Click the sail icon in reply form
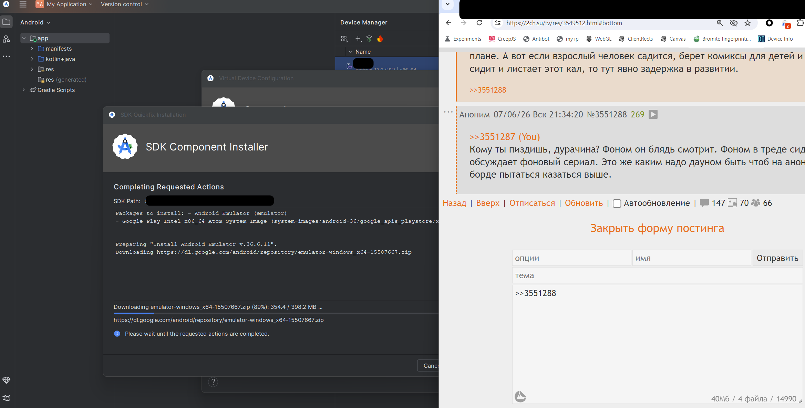Viewport: 805px width, 408px height. tap(520, 396)
